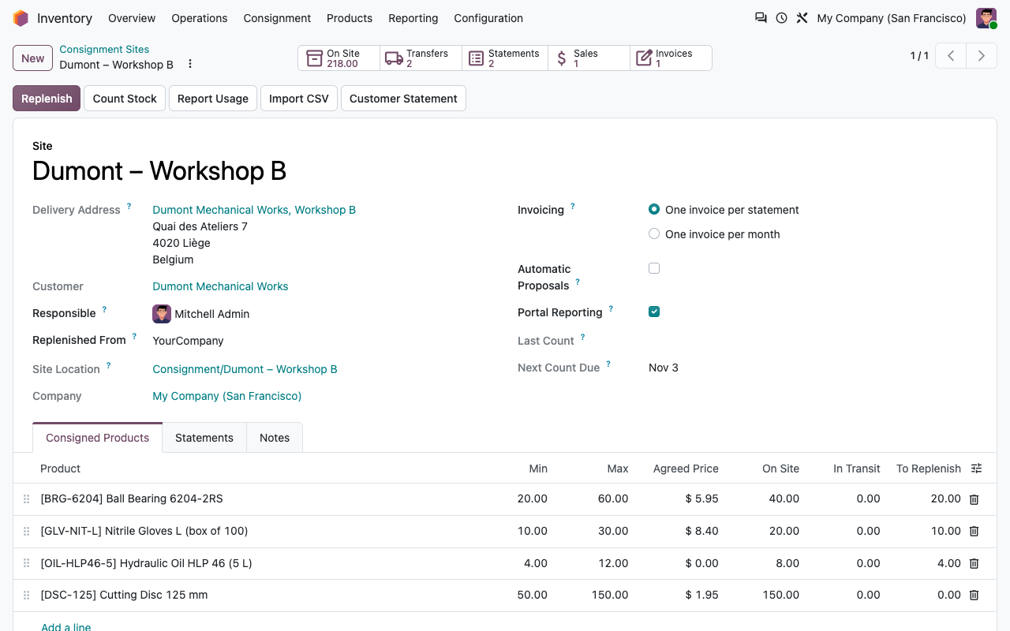Click the drag handle of Ball Bearing row

26,499
